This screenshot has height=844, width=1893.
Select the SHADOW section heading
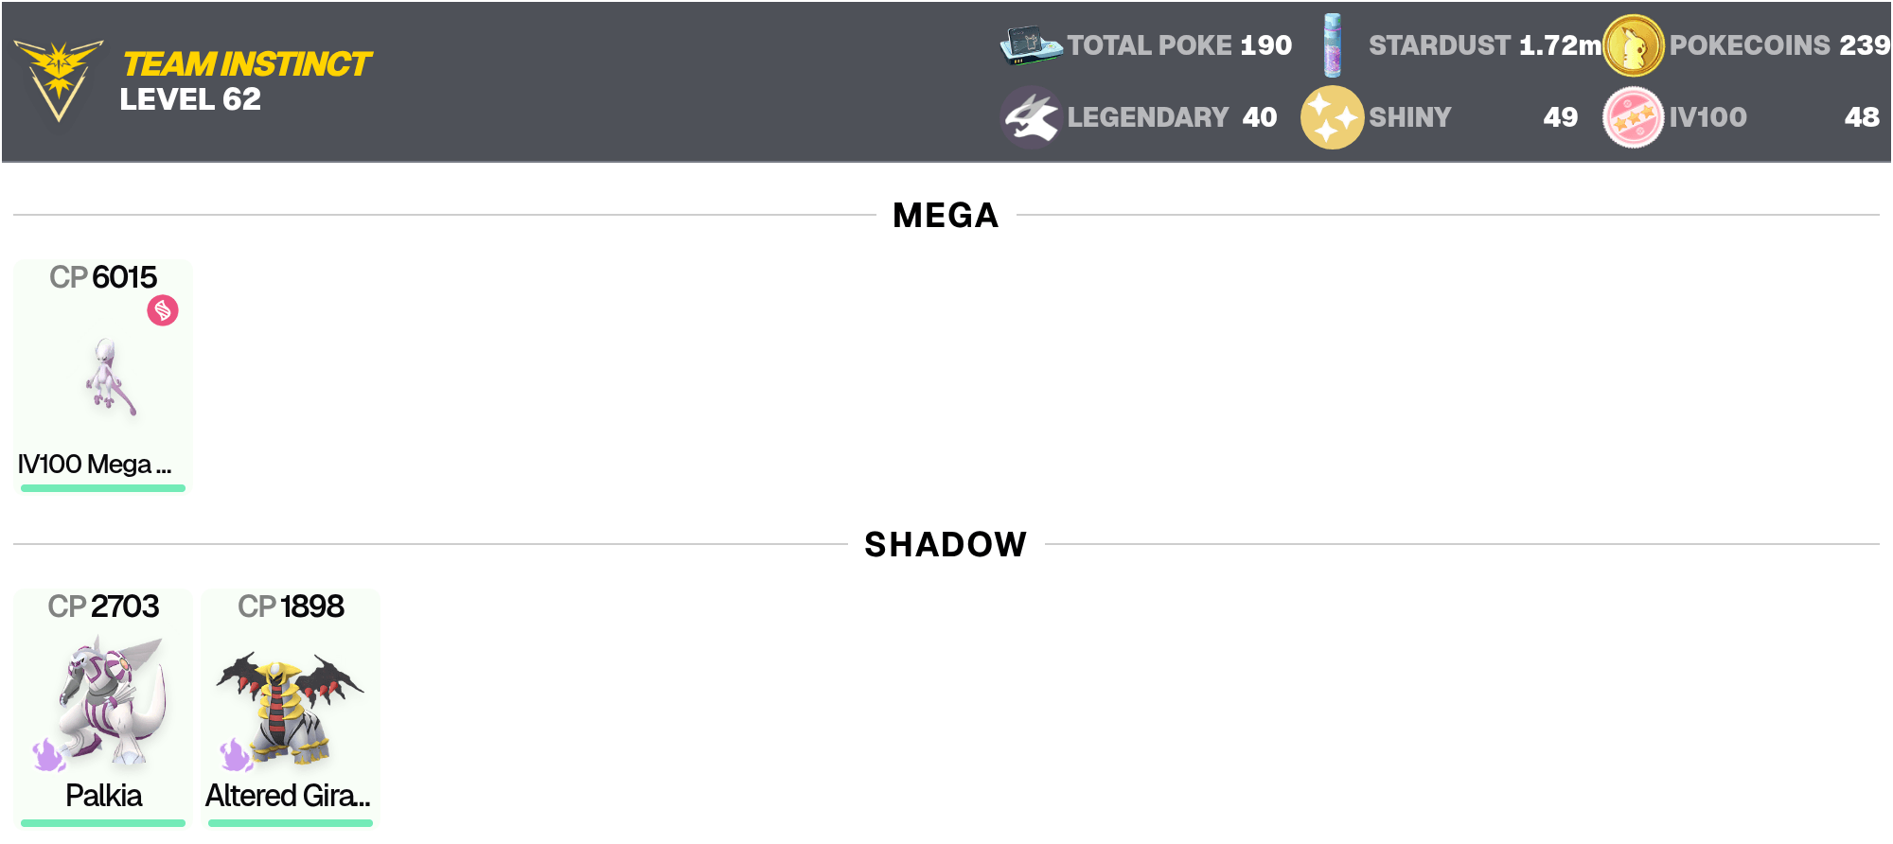946,545
